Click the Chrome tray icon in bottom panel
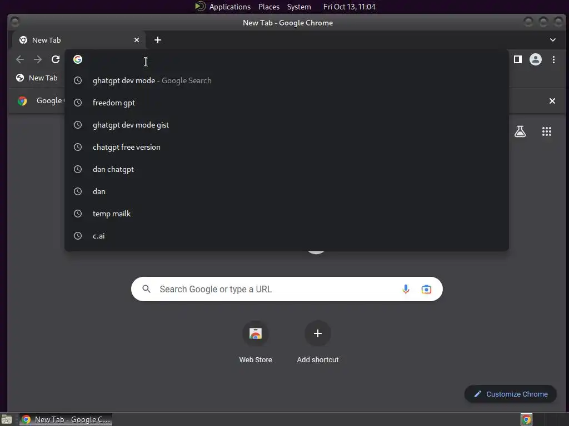Screen dimensions: 569x426 [527, 419]
